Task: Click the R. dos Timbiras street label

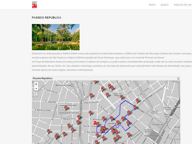Action: [x=143, y=92]
